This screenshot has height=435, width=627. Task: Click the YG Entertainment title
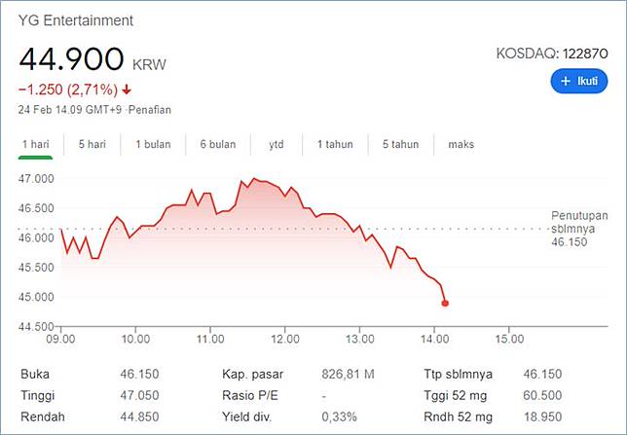[76, 20]
